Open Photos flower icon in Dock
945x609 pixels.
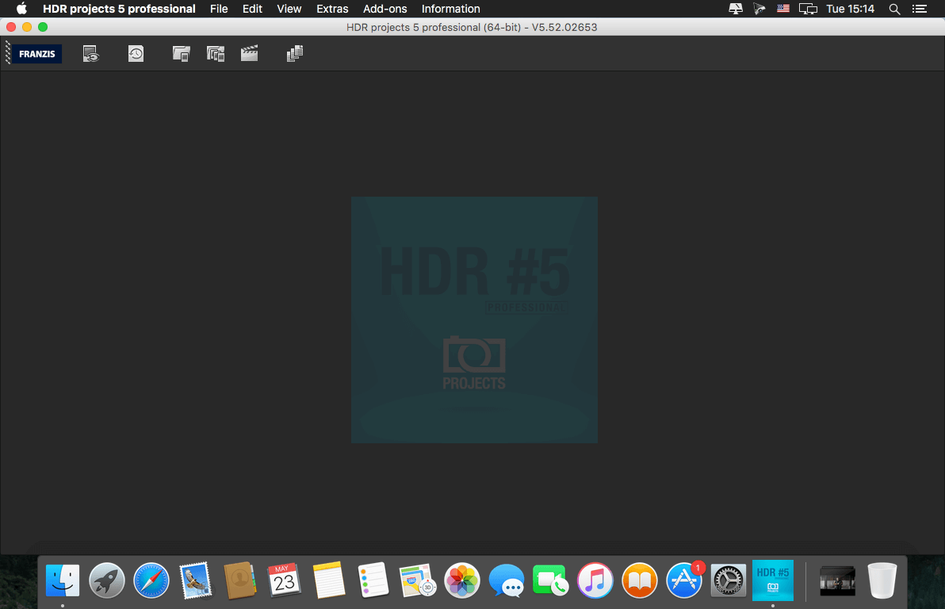click(462, 580)
